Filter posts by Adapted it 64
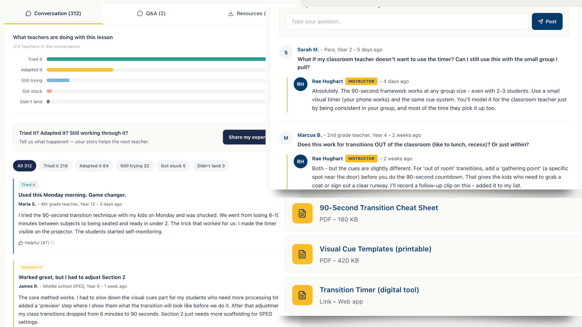 pos(94,166)
